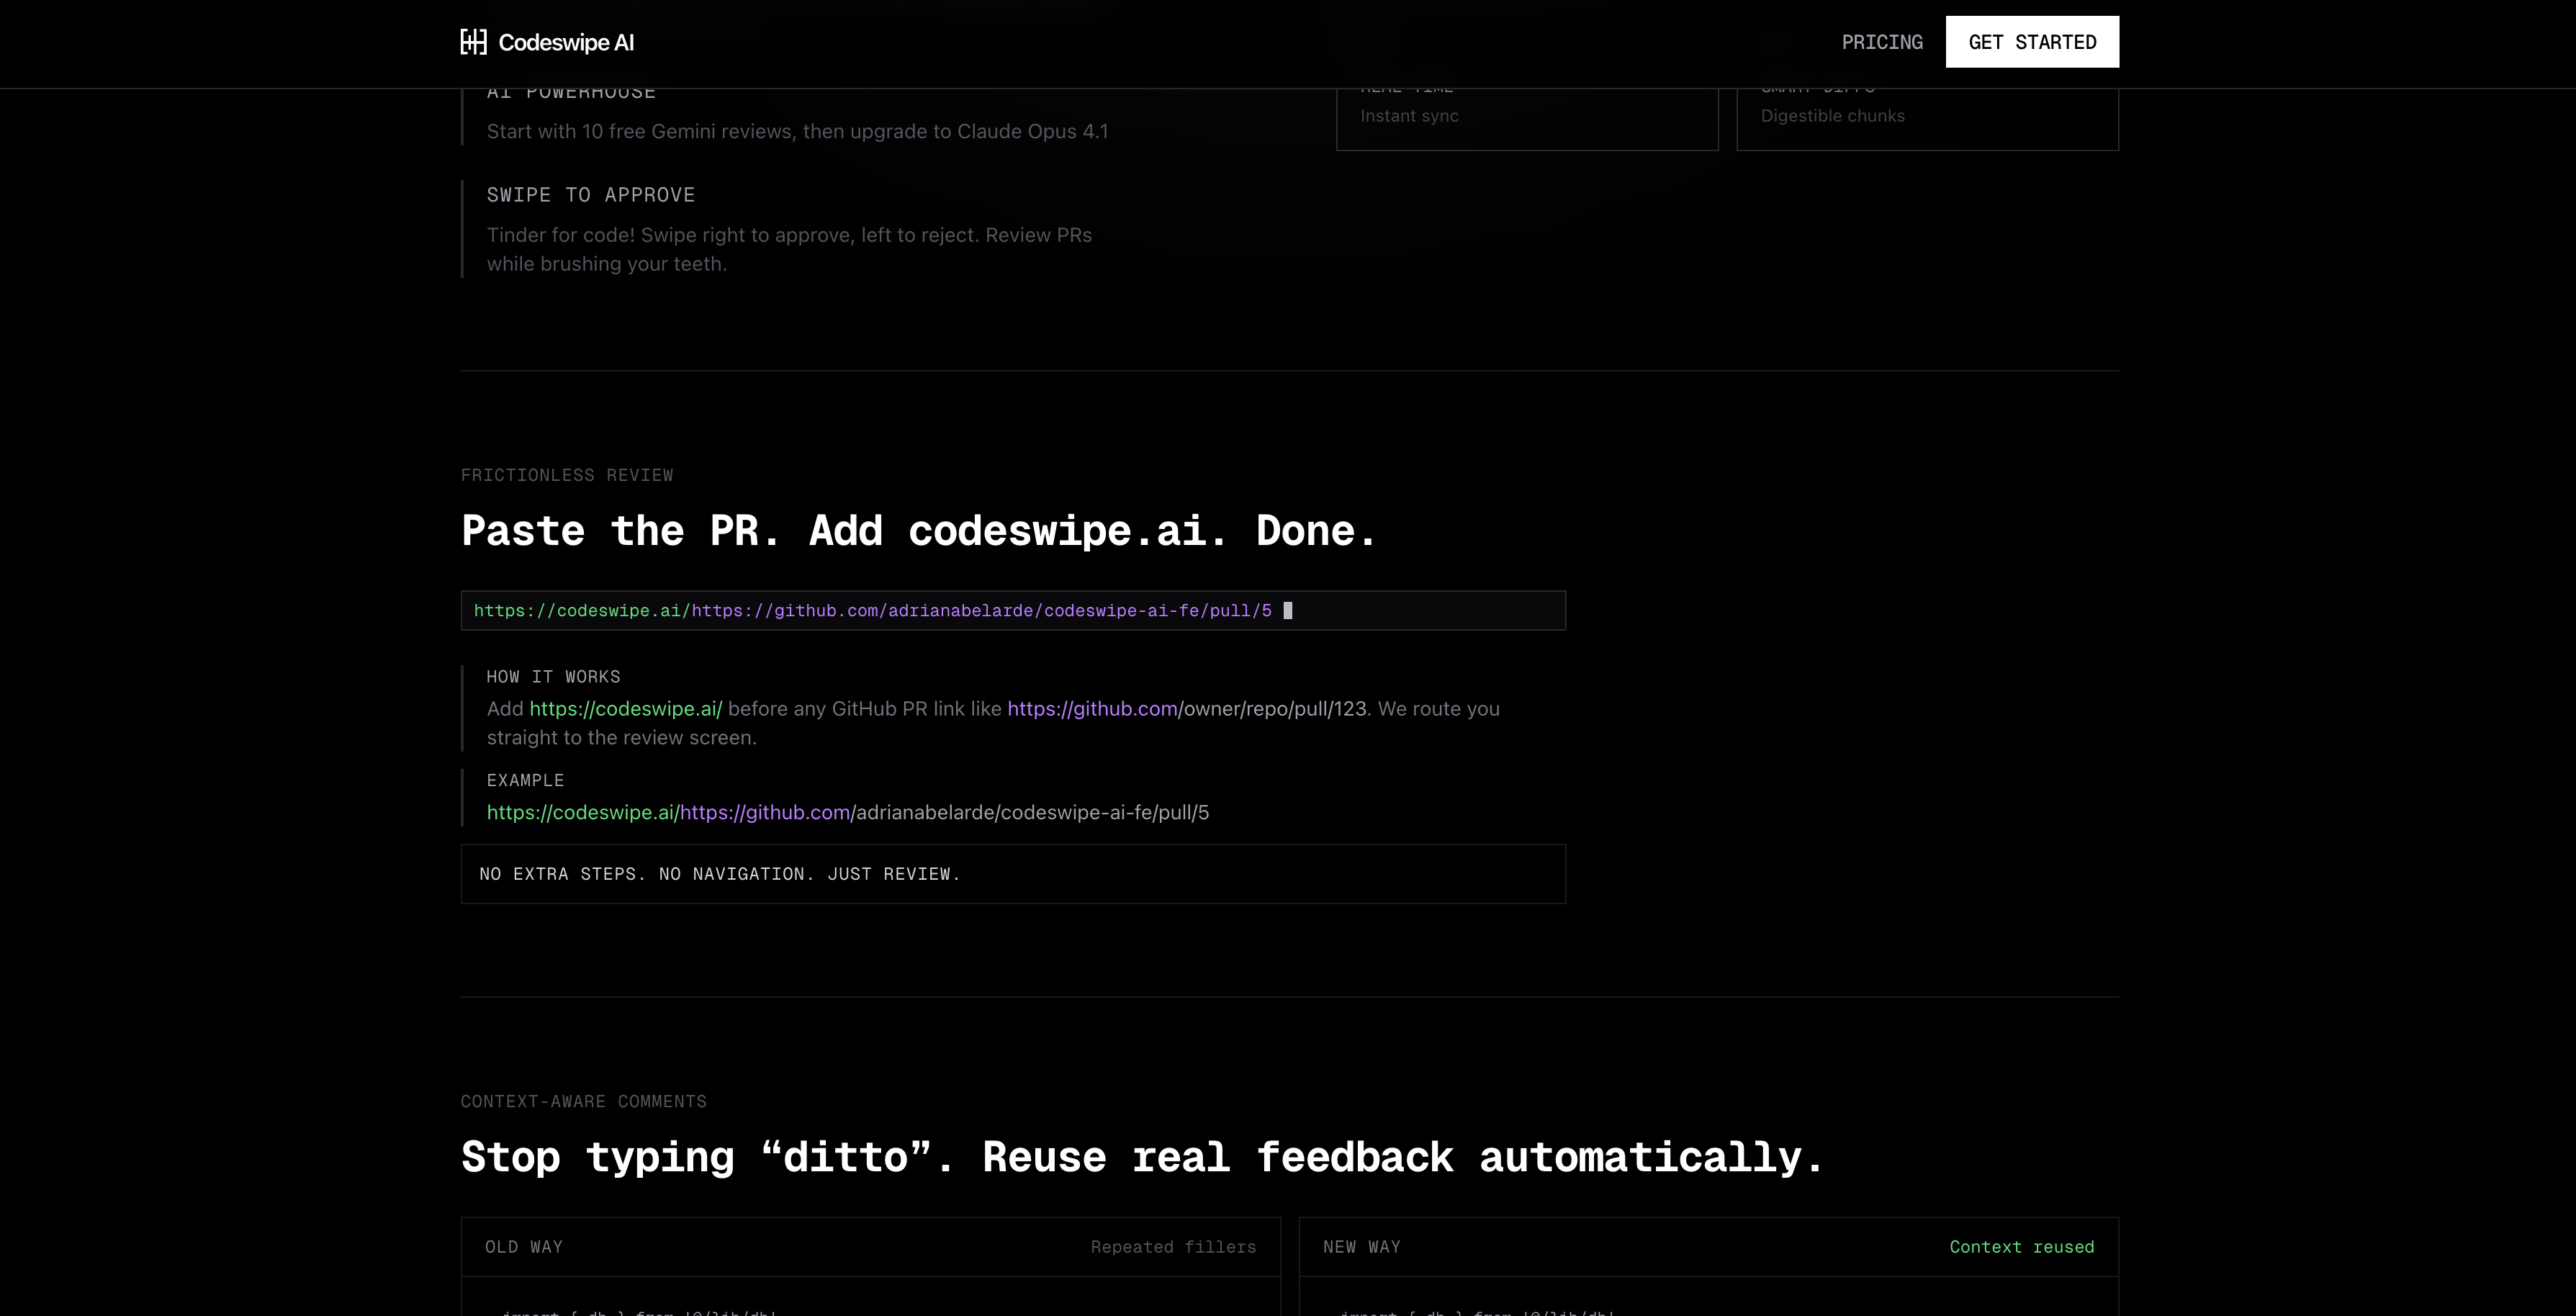Click the Codeswipe AI logo icon

pos(474,42)
